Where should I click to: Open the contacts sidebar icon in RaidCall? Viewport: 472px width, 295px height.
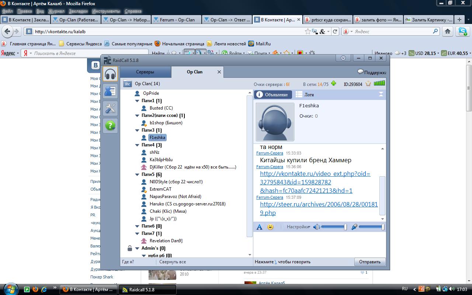coord(110,91)
